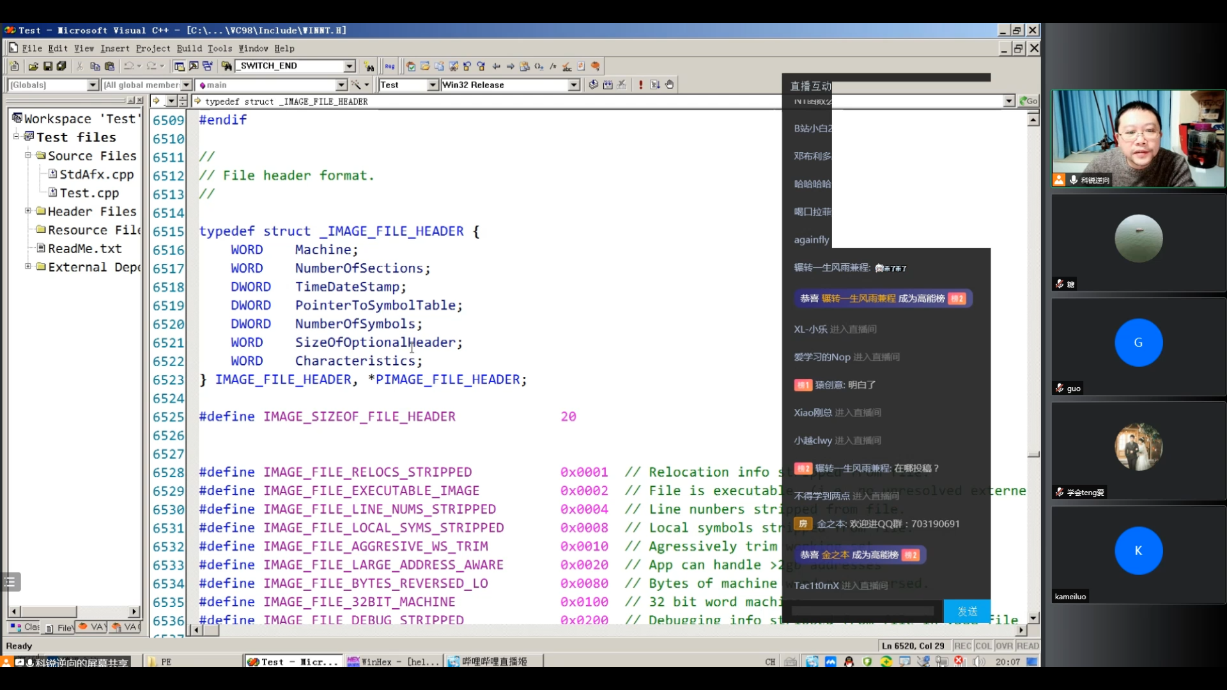Select the Test project dropdown
The height and width of the screenshot is (690, 1227).
coord(408,84)
